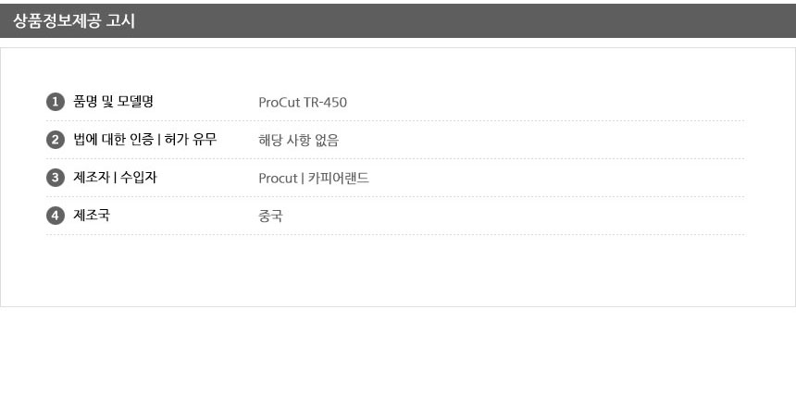This screenshot has width=796, height=396.
Task: Click the 해당 사항 없음 value text
Action: (299, 141)
